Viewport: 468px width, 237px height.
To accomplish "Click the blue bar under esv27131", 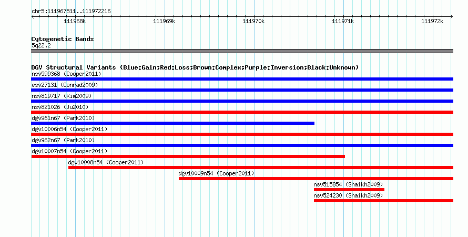I will (242, 90).
